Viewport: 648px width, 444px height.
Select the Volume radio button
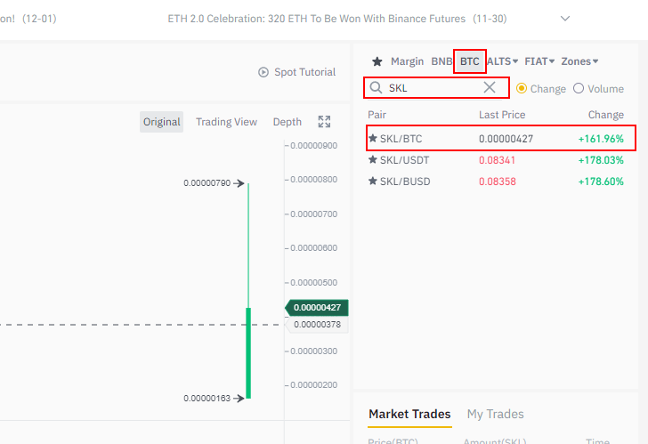pyautogui.click(x=579, y=88)
